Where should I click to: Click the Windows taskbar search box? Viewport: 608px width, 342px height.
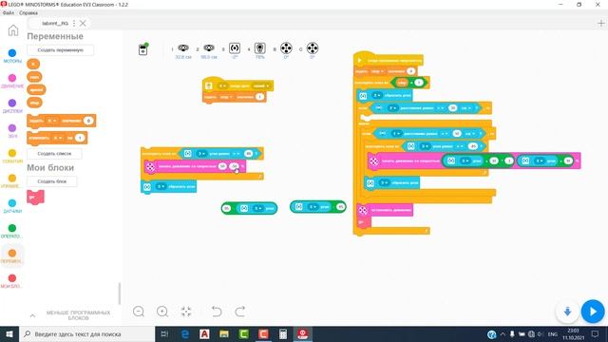86,333
